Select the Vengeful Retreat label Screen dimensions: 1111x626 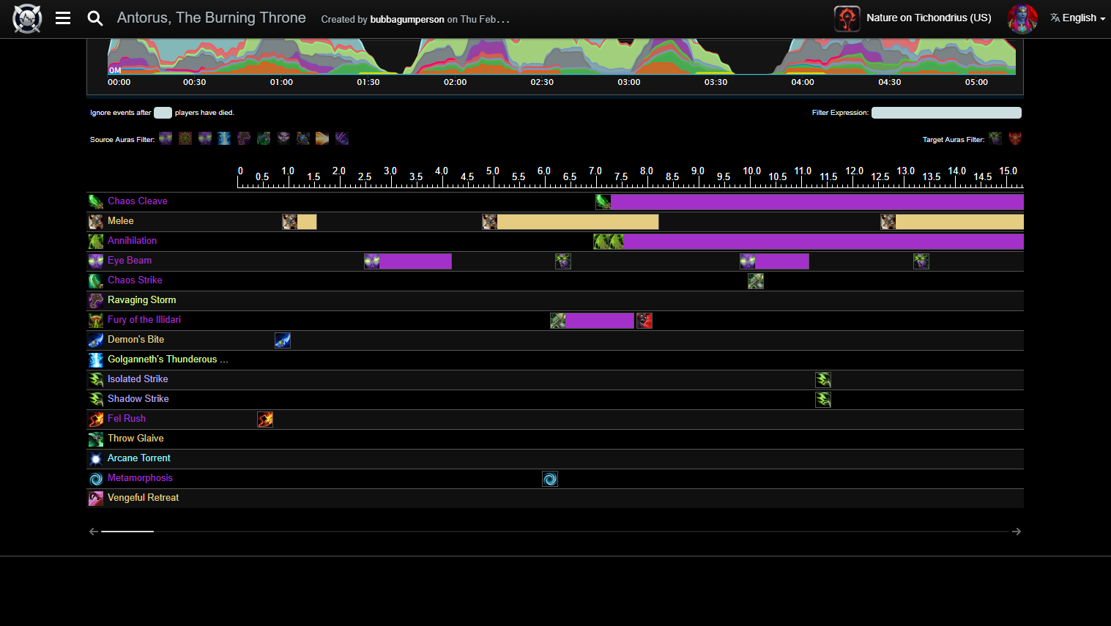tap(143, 498)
